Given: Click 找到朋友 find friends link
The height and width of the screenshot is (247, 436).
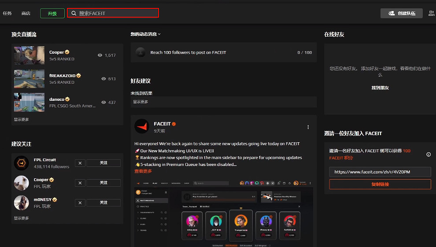Looking at the screenshot, I should click(x=380, y=88).
